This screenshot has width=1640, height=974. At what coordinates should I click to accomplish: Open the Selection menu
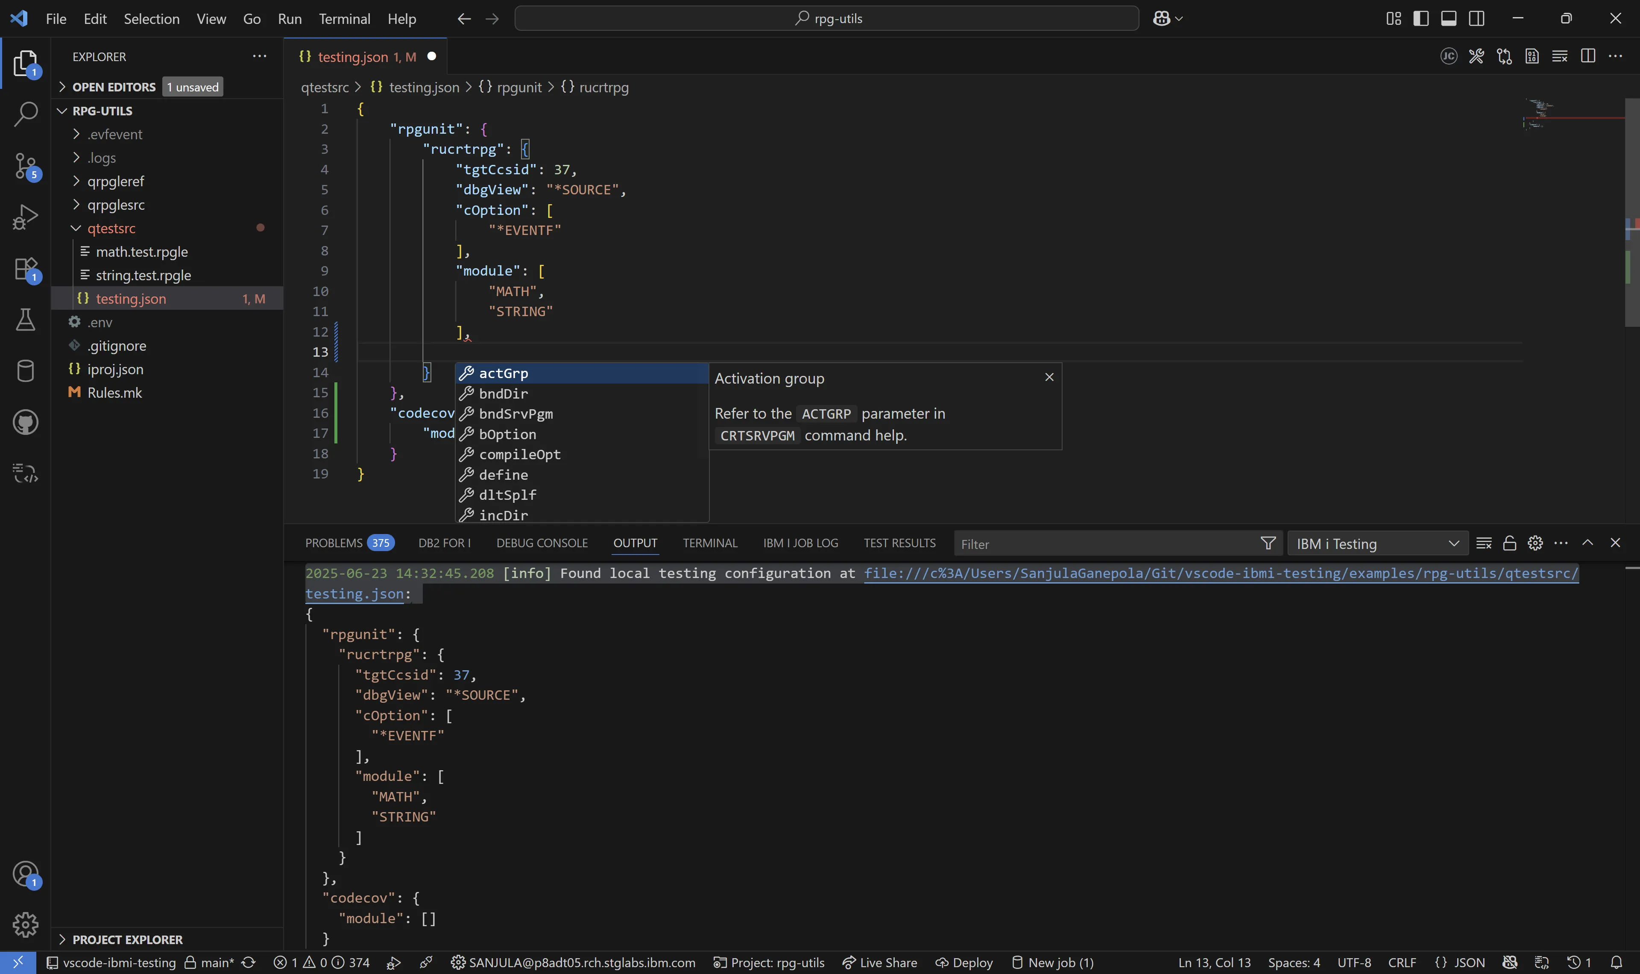152,18
